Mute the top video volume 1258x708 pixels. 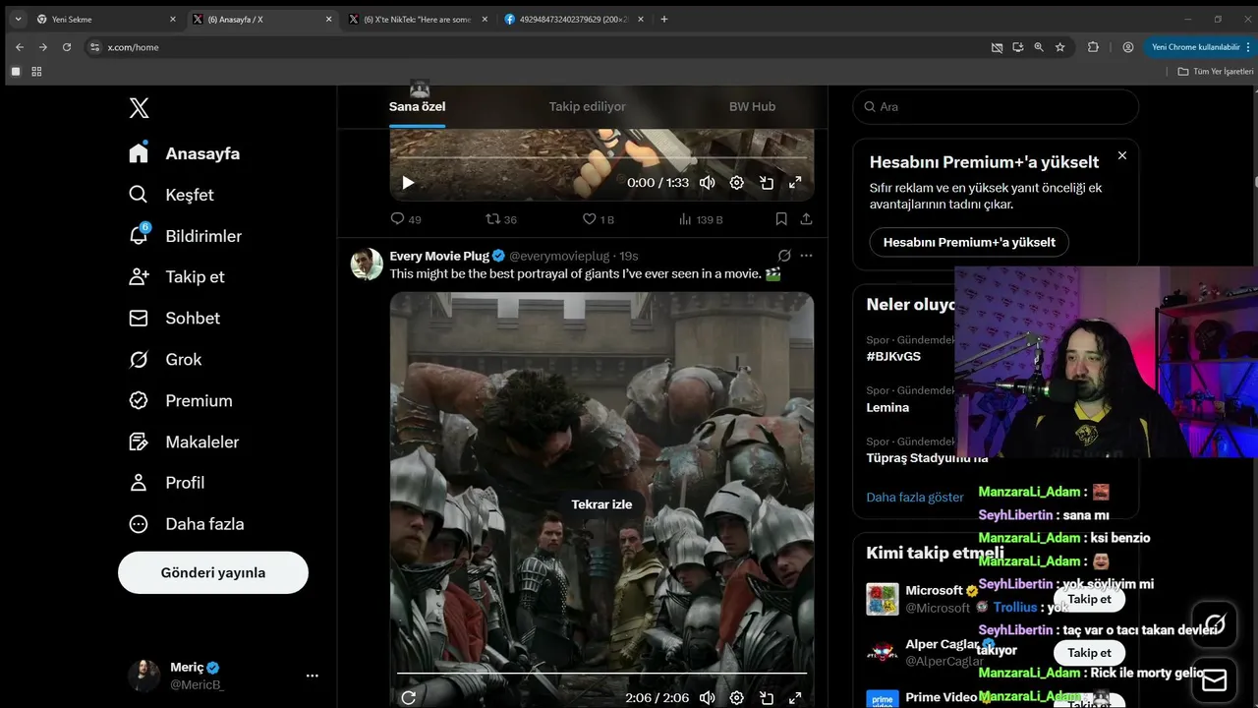click(x=707, y=182)
